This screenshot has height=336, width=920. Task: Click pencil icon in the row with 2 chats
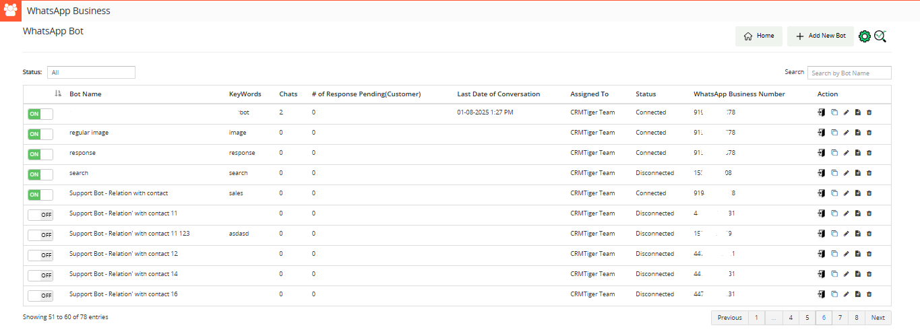846,112
